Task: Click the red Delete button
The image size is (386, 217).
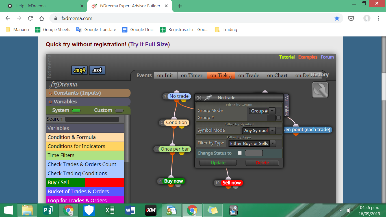Action: (263, 163)
